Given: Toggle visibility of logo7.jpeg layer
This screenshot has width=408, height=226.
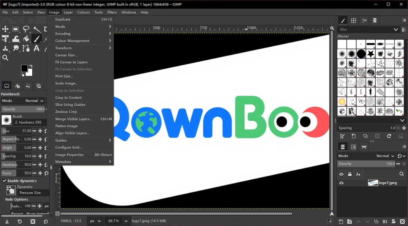Looking at the screenshot, I should coord(341,183).
